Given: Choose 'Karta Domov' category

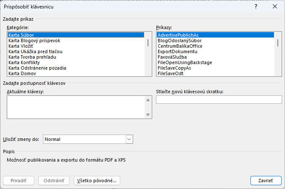Looking at the screenshot, I should click(x=22, y=73).
